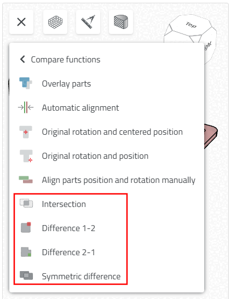Click the X close toolbar button

(21, 22)
